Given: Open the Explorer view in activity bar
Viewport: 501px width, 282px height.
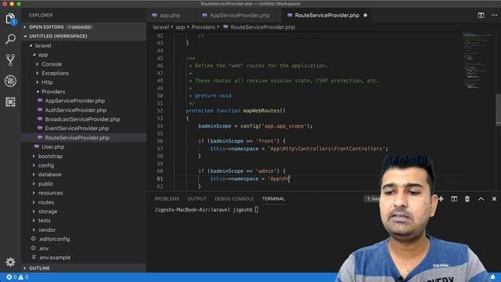Looking at the screenshot, I should [x=10, y=19].
